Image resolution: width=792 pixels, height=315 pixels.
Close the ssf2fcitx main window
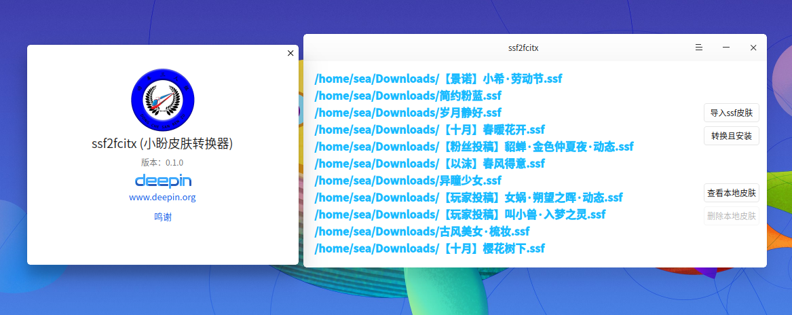(753, 48)
